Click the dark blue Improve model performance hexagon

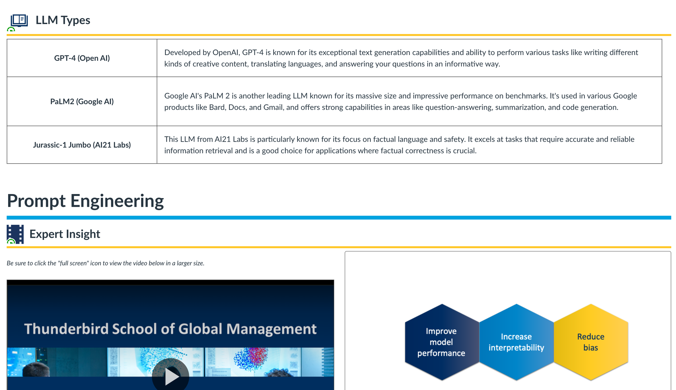pos(441,342)
